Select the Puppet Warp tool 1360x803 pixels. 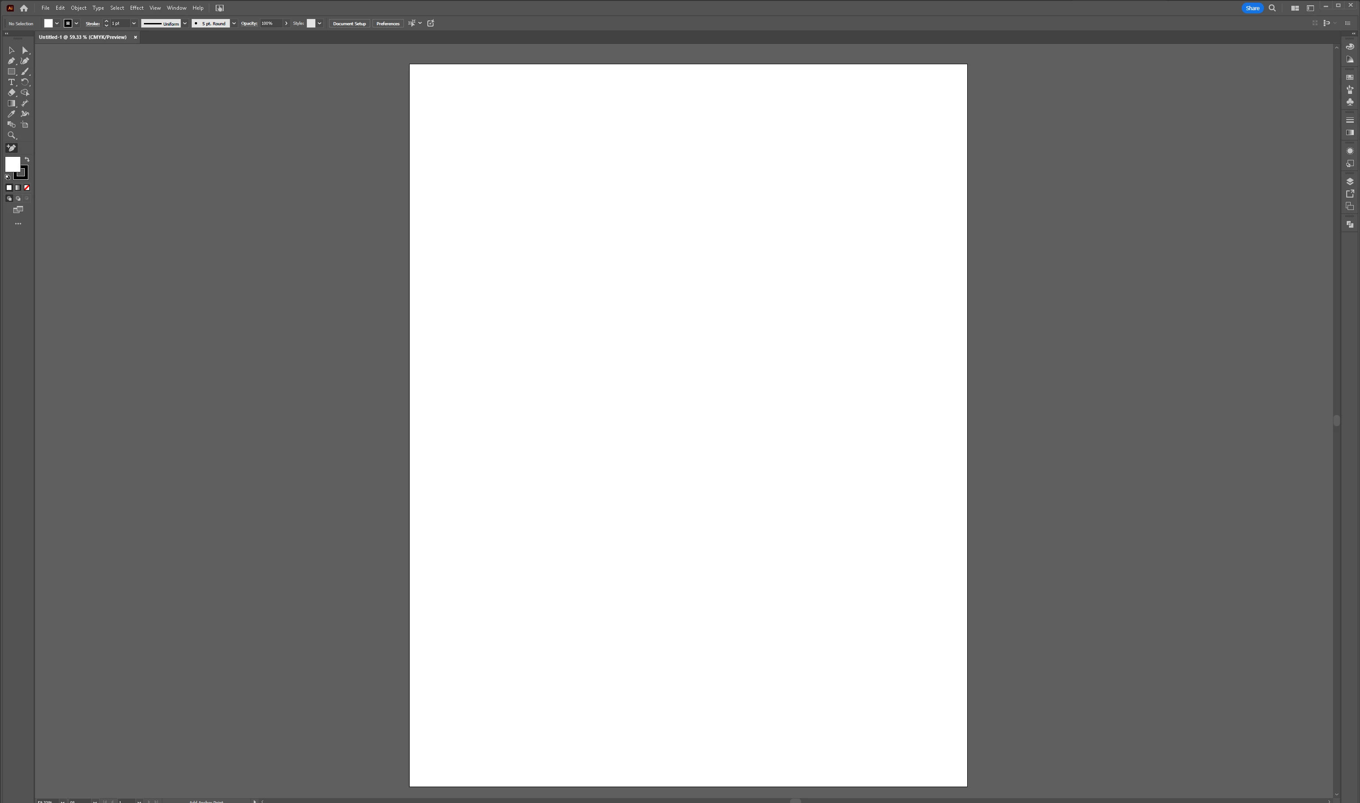25,114
